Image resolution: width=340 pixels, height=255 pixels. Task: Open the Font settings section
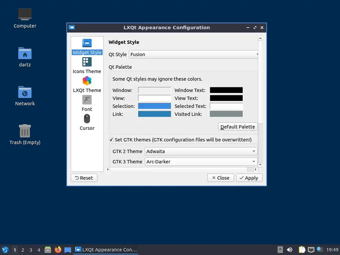pos(87,104)
